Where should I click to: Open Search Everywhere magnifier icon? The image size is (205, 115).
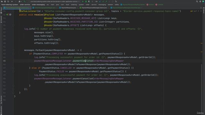coord(197,1)
